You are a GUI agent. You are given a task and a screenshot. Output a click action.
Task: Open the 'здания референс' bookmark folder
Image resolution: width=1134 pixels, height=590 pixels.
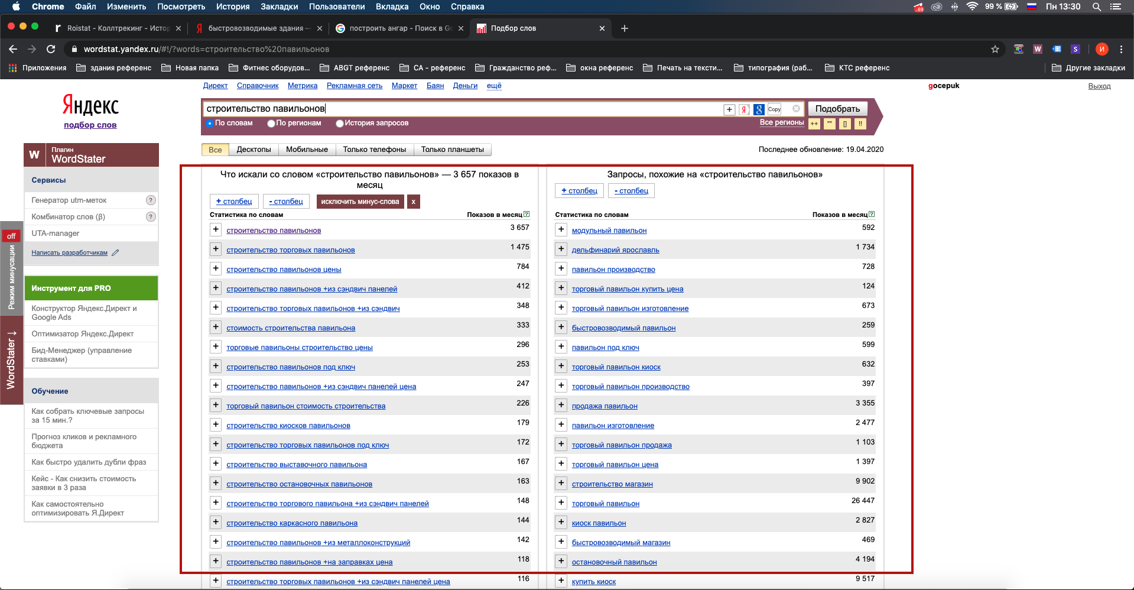[x=114, y=68]
